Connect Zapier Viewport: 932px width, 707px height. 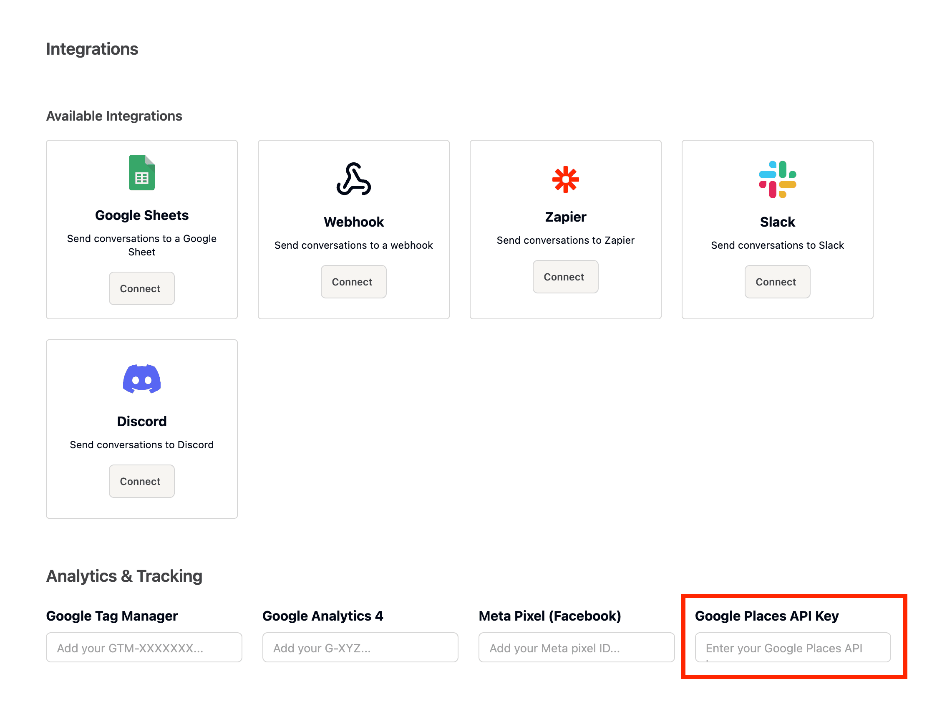[565, 277]
